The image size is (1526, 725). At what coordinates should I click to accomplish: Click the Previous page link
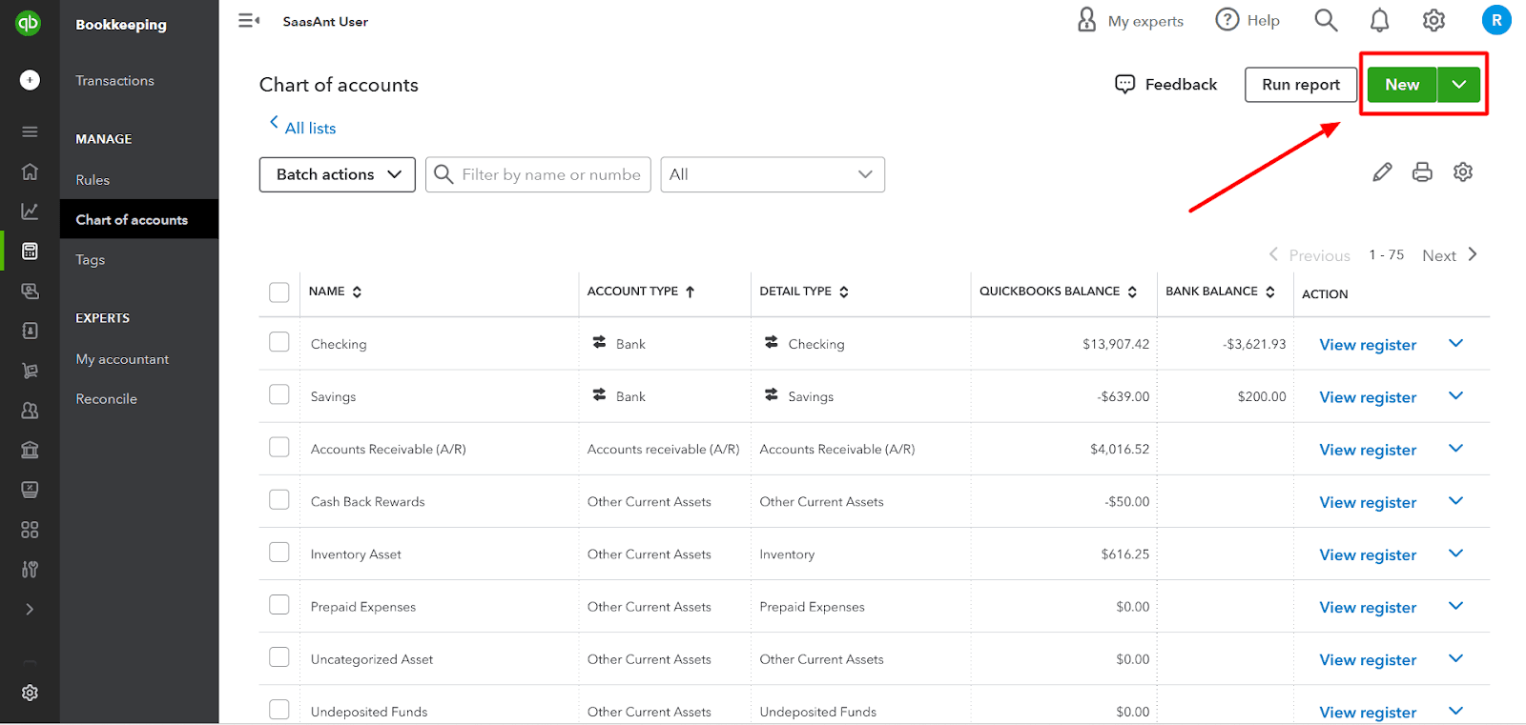click(x=1309, y=255)
